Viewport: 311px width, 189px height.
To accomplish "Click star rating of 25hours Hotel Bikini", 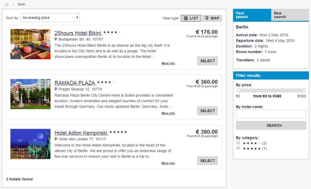I will point(112,32).
